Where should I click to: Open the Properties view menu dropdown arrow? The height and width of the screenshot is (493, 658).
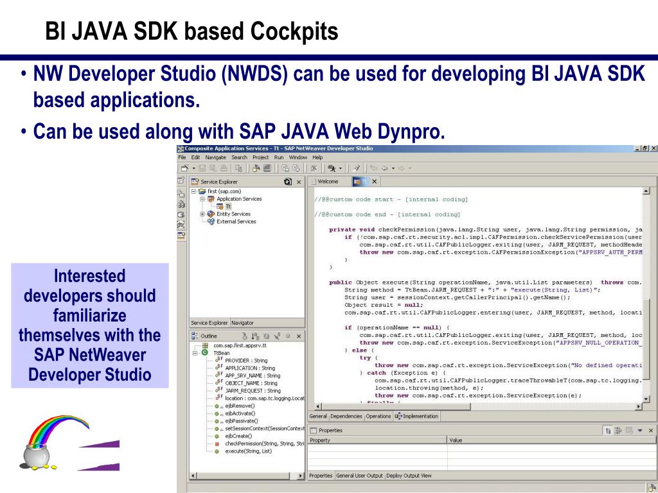[640, 431]
